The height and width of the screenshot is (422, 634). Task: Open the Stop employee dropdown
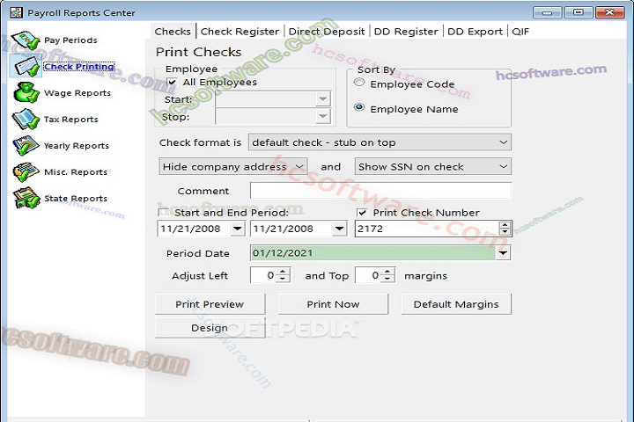(x=322, y=117)
